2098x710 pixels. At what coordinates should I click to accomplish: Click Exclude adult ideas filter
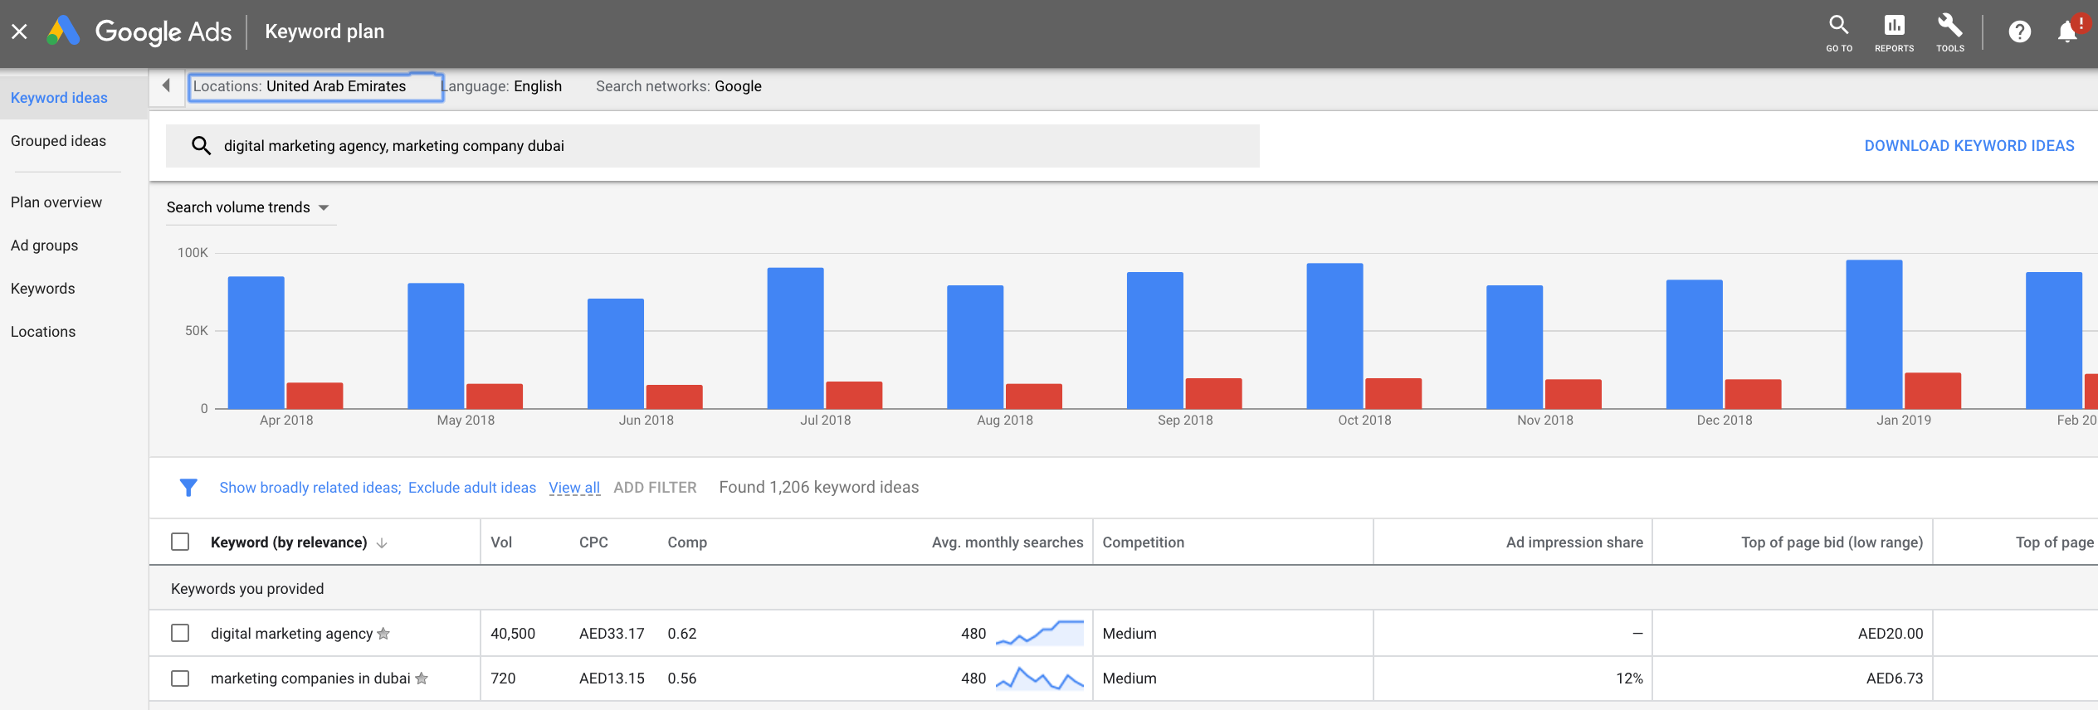pyautogui.click(x=472, y=488)
